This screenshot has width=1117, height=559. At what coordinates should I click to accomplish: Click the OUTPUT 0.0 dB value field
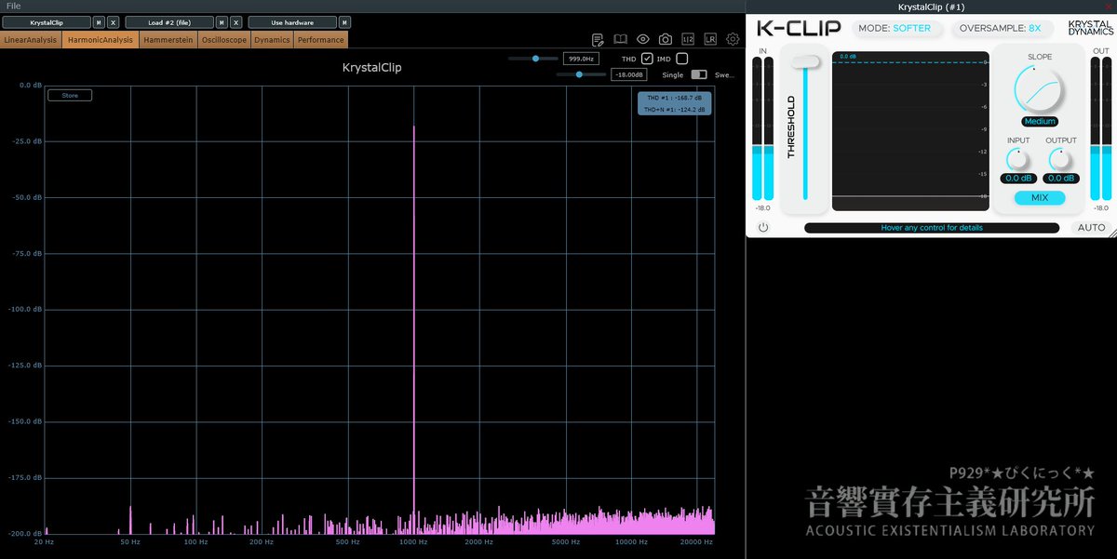[x=1061, y=179]
